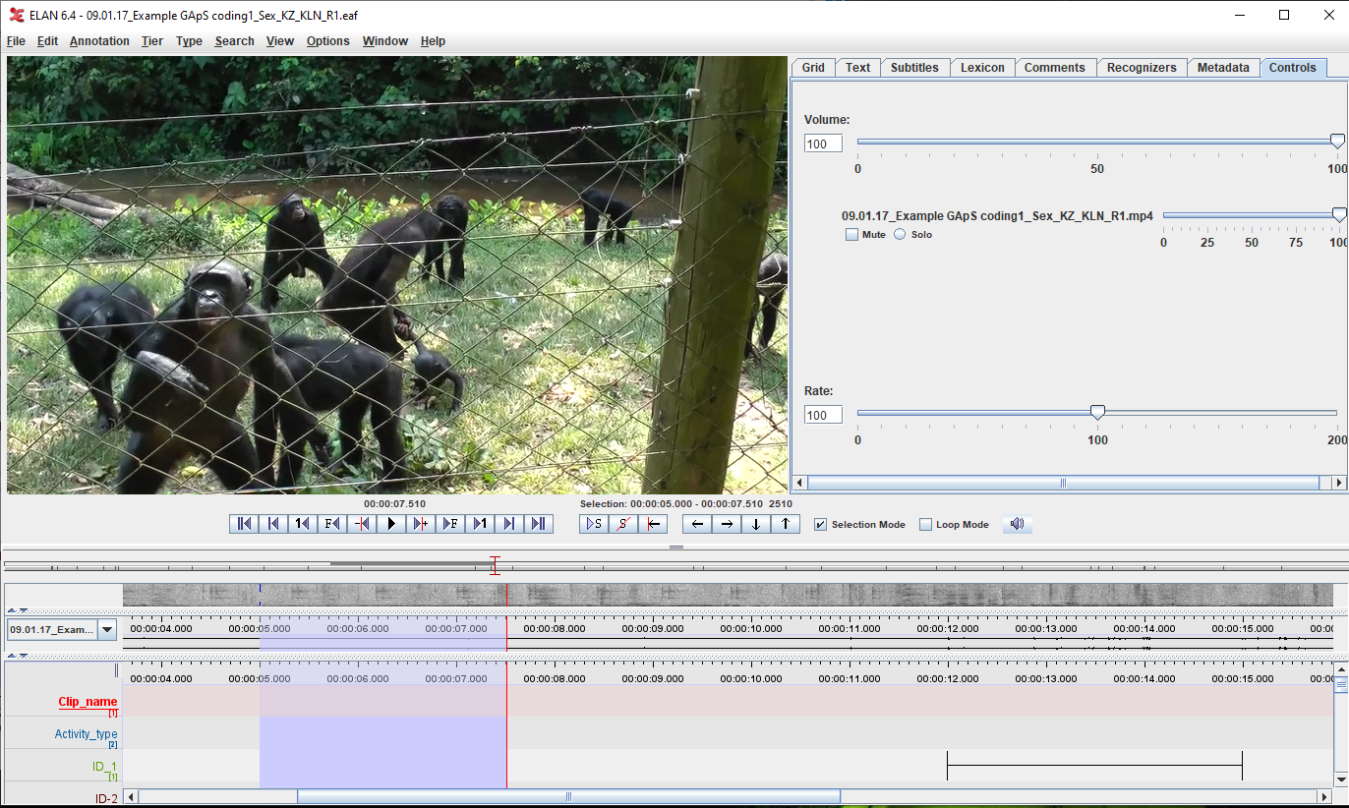Click the Volume value input field
1349x808 pixels.
pyautogui.click(x=823, y=144)
